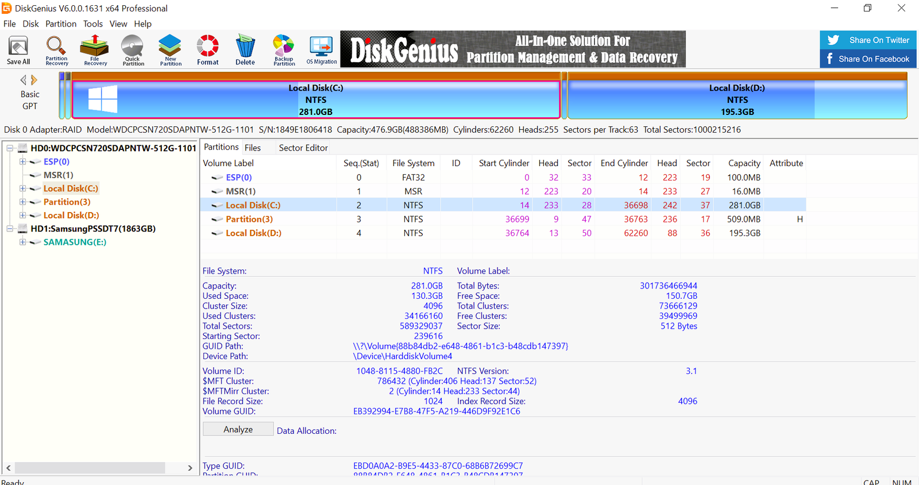Click the Format toolbar icon
This screenshot has height=485, width=919.
(207, 50)
